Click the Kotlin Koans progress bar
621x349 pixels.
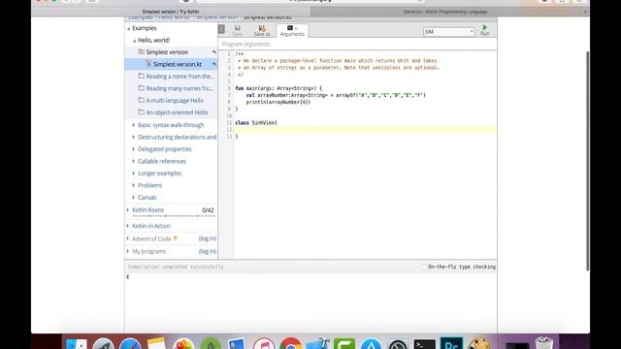click(x=174, y=216)
